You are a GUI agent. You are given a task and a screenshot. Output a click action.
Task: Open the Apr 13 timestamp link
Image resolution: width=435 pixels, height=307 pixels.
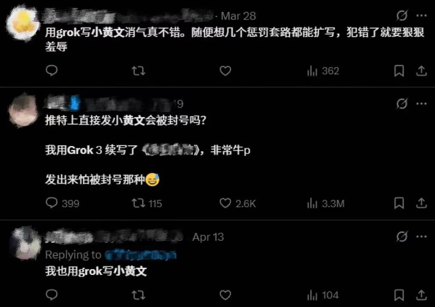208,237
